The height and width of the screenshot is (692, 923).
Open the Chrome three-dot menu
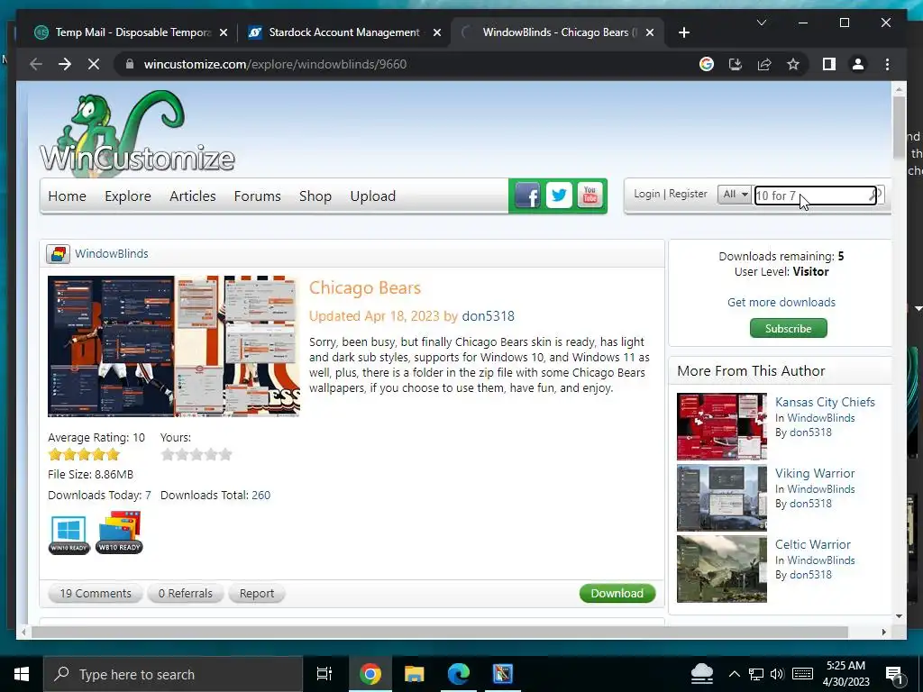pyautogui.click(x=887, y=64)
